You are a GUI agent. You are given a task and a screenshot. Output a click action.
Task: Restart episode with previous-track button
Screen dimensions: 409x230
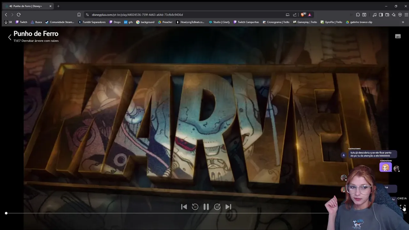(x=184, y=207)
